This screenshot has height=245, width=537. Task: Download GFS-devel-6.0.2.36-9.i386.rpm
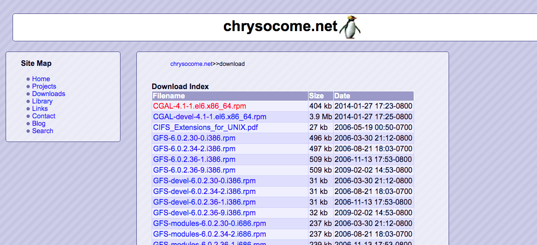click(204, 213)
